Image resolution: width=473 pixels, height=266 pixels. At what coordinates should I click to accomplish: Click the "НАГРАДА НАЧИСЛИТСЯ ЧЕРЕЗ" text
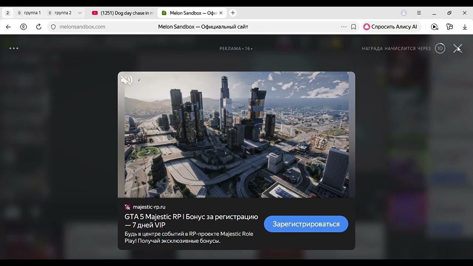pyautogui.click(x=397, y=49)
